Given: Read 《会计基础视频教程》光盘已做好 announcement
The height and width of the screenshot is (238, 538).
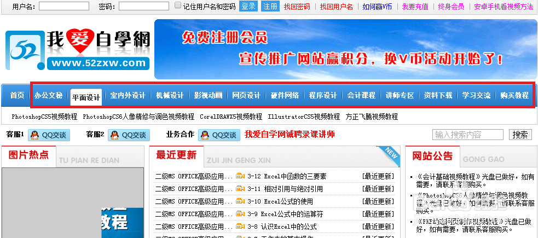Looking at the screenshot, I should (475, 181).
